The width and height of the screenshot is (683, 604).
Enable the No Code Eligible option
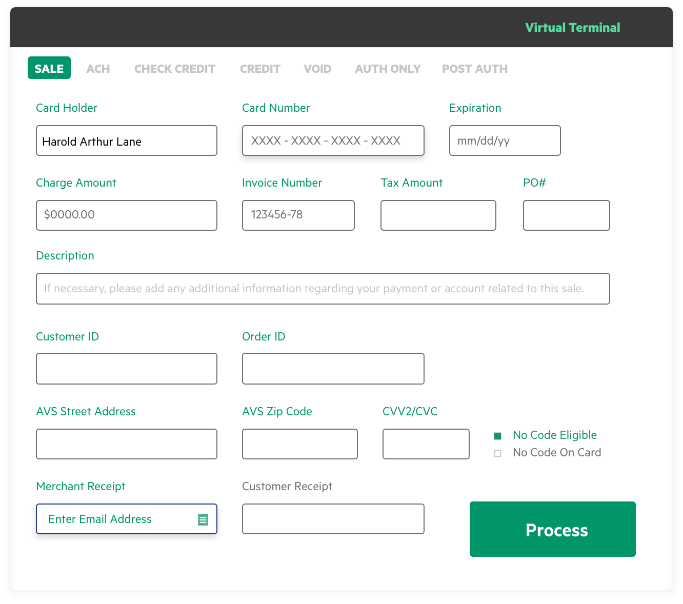click(x=497, y=435)
